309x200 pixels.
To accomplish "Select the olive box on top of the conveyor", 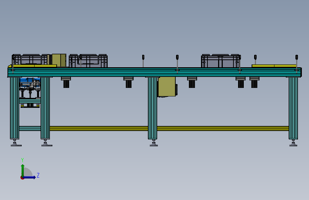I will pos(59,60).
